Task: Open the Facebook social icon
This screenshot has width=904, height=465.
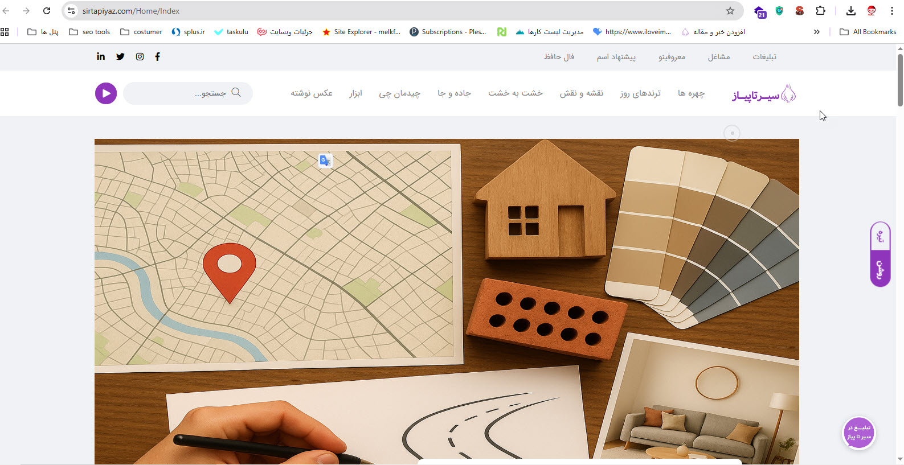Action: (x=158, y=56)
